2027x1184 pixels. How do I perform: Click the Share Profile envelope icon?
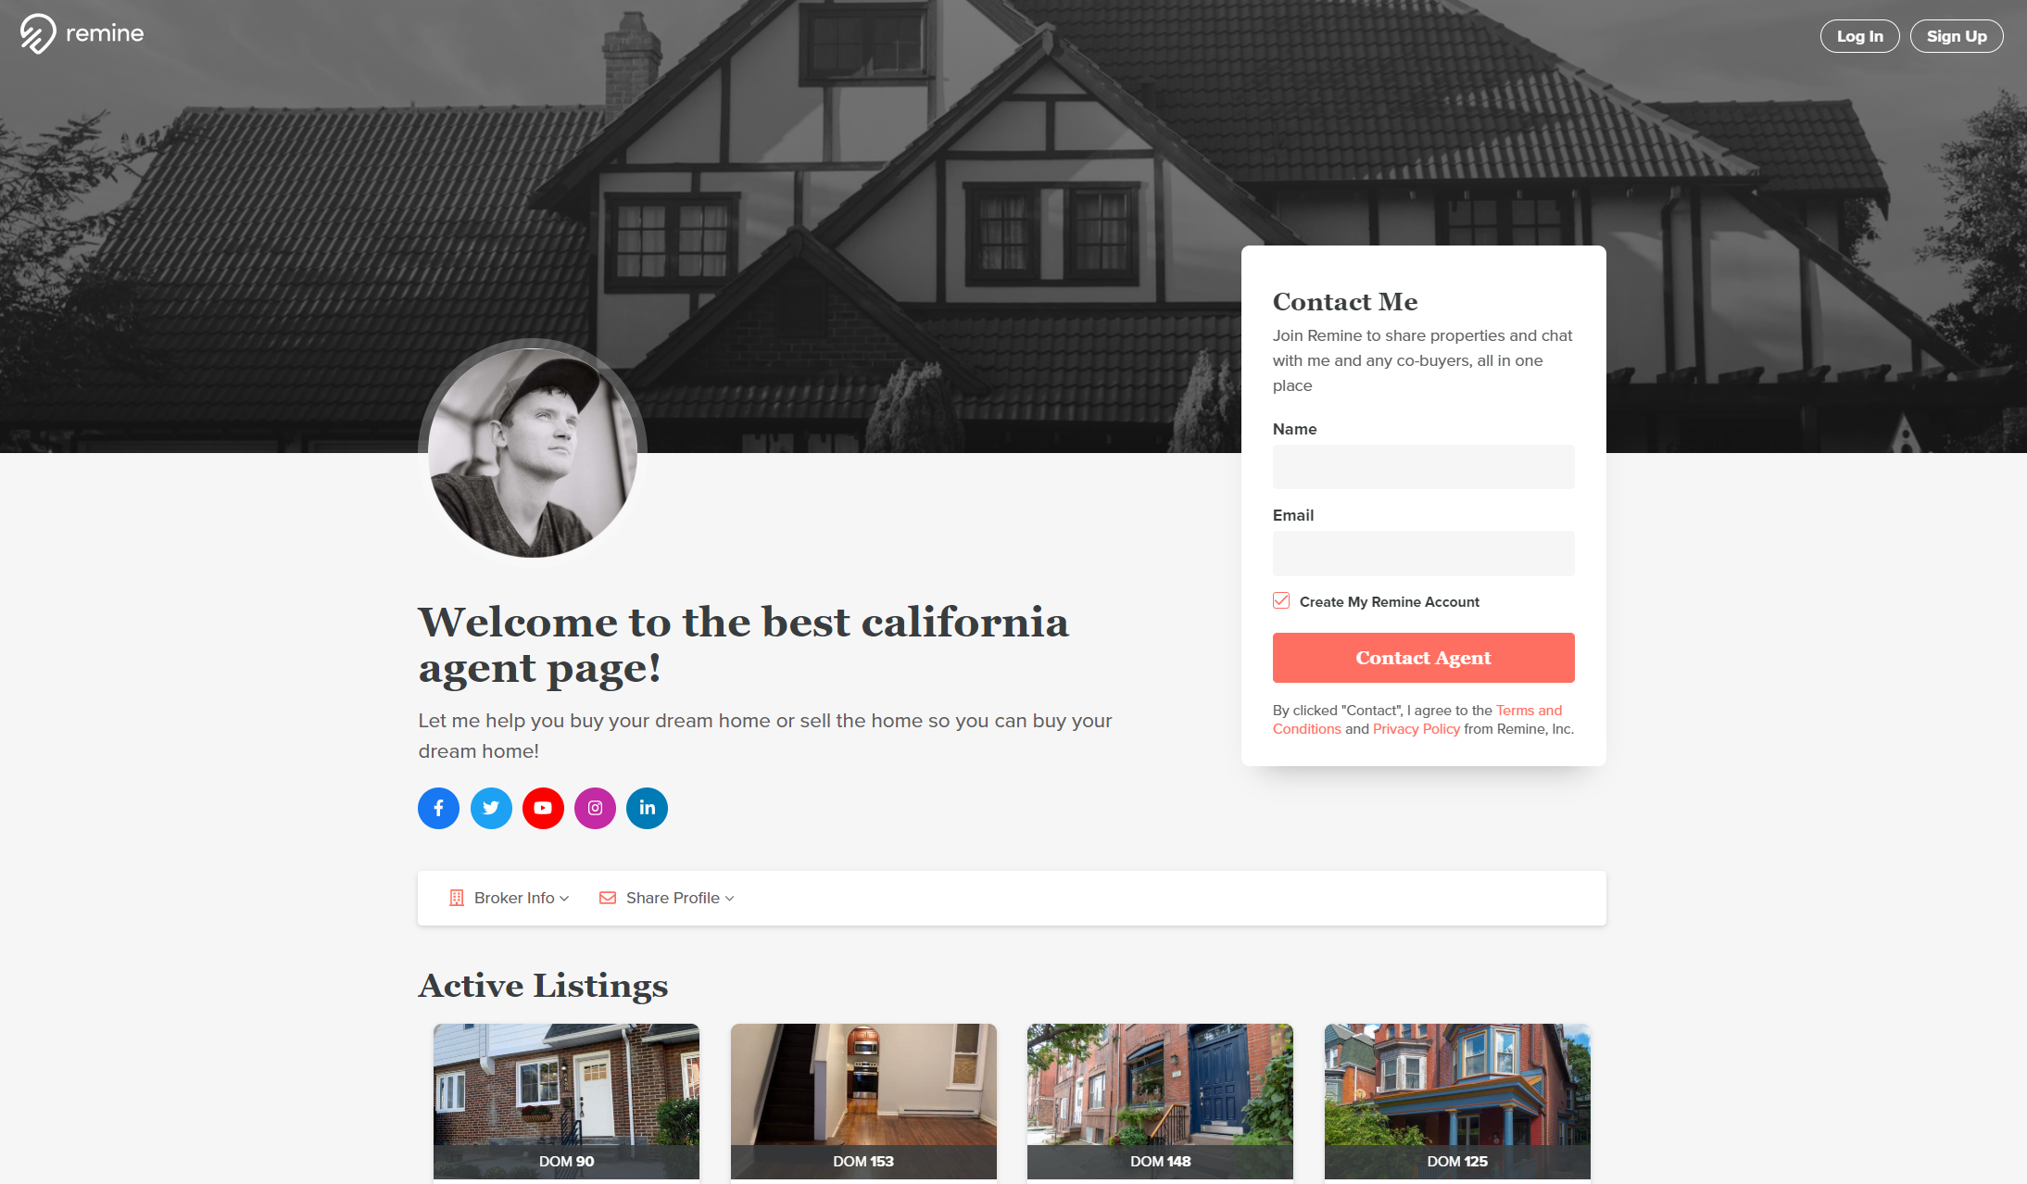(608, 898)
